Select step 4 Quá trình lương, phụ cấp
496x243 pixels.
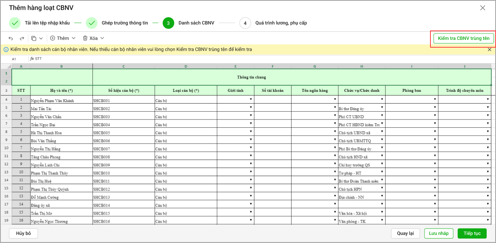click(x=245, y=23)
